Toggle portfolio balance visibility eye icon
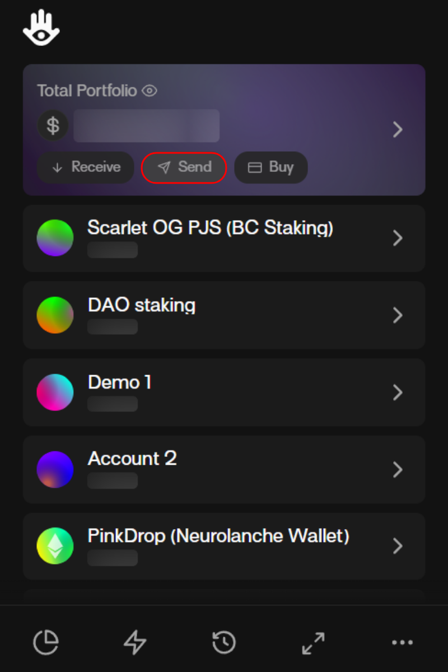The height and width of the screenshot is (672, 448). click(150, 91)
